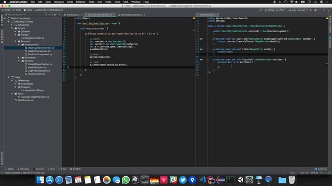Open Trash from the dock
The width and height of the screenshot is (332, 186).
tap(292, 180)
